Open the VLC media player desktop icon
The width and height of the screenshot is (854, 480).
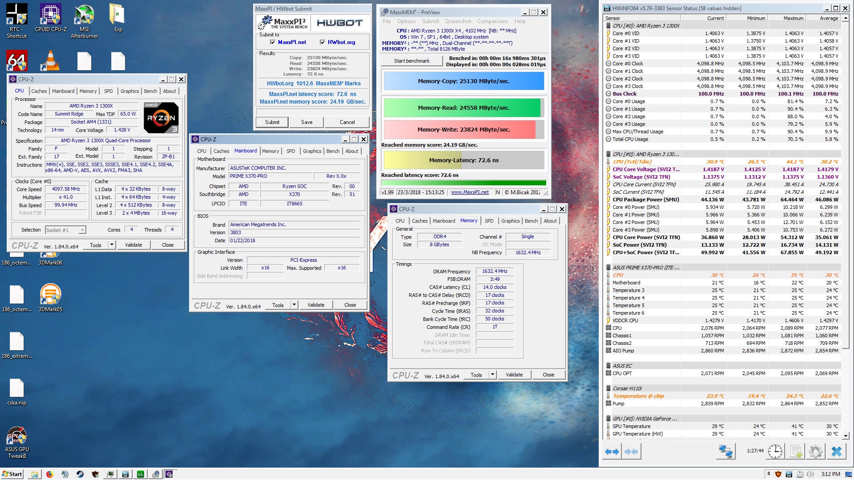50,60
